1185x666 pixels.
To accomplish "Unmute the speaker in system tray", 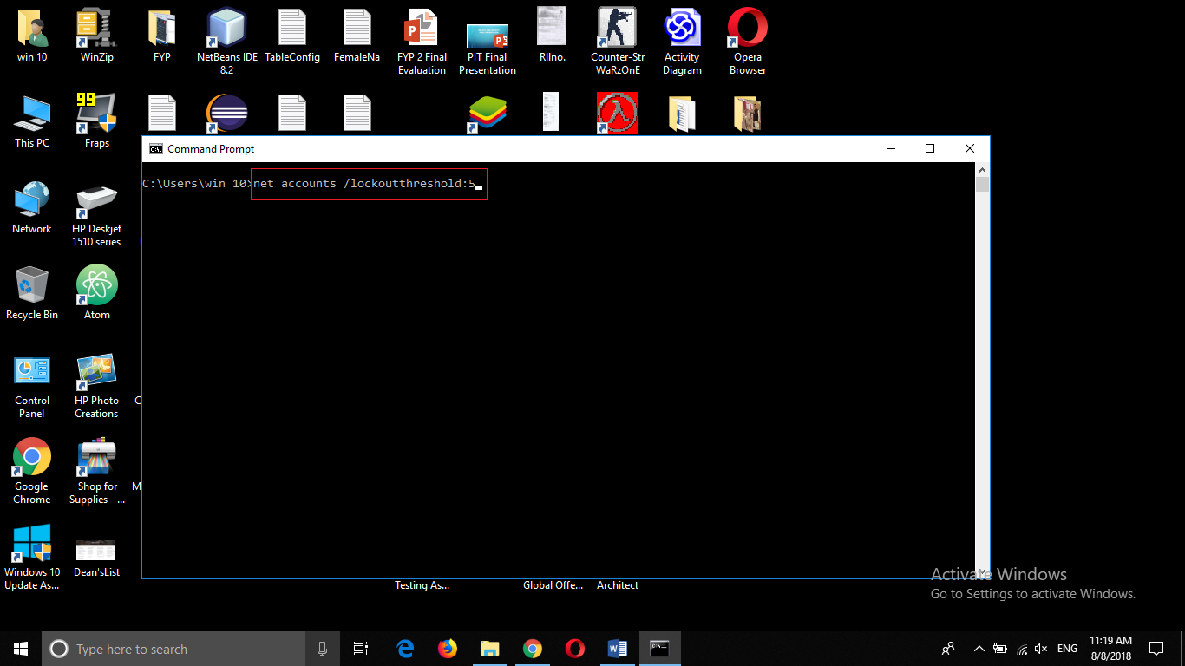I will (1040, 648).
